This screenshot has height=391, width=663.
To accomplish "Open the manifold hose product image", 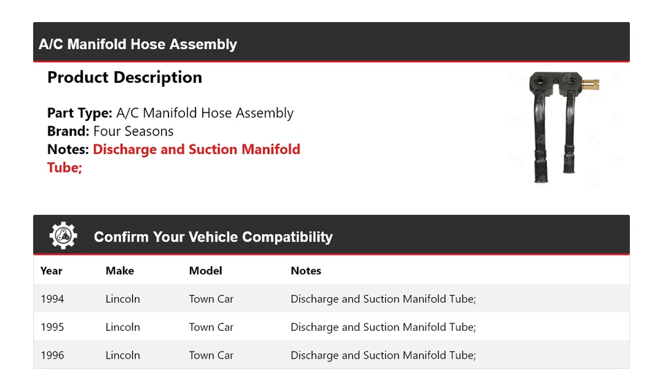I will 564,126.
